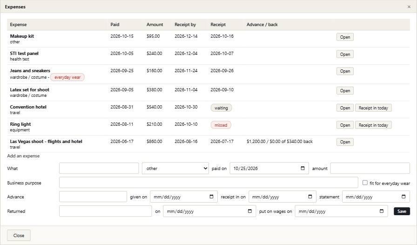Focus the Returned amount field
The width and height of the screenshot is (417, 245).
(x=105, y=211)
